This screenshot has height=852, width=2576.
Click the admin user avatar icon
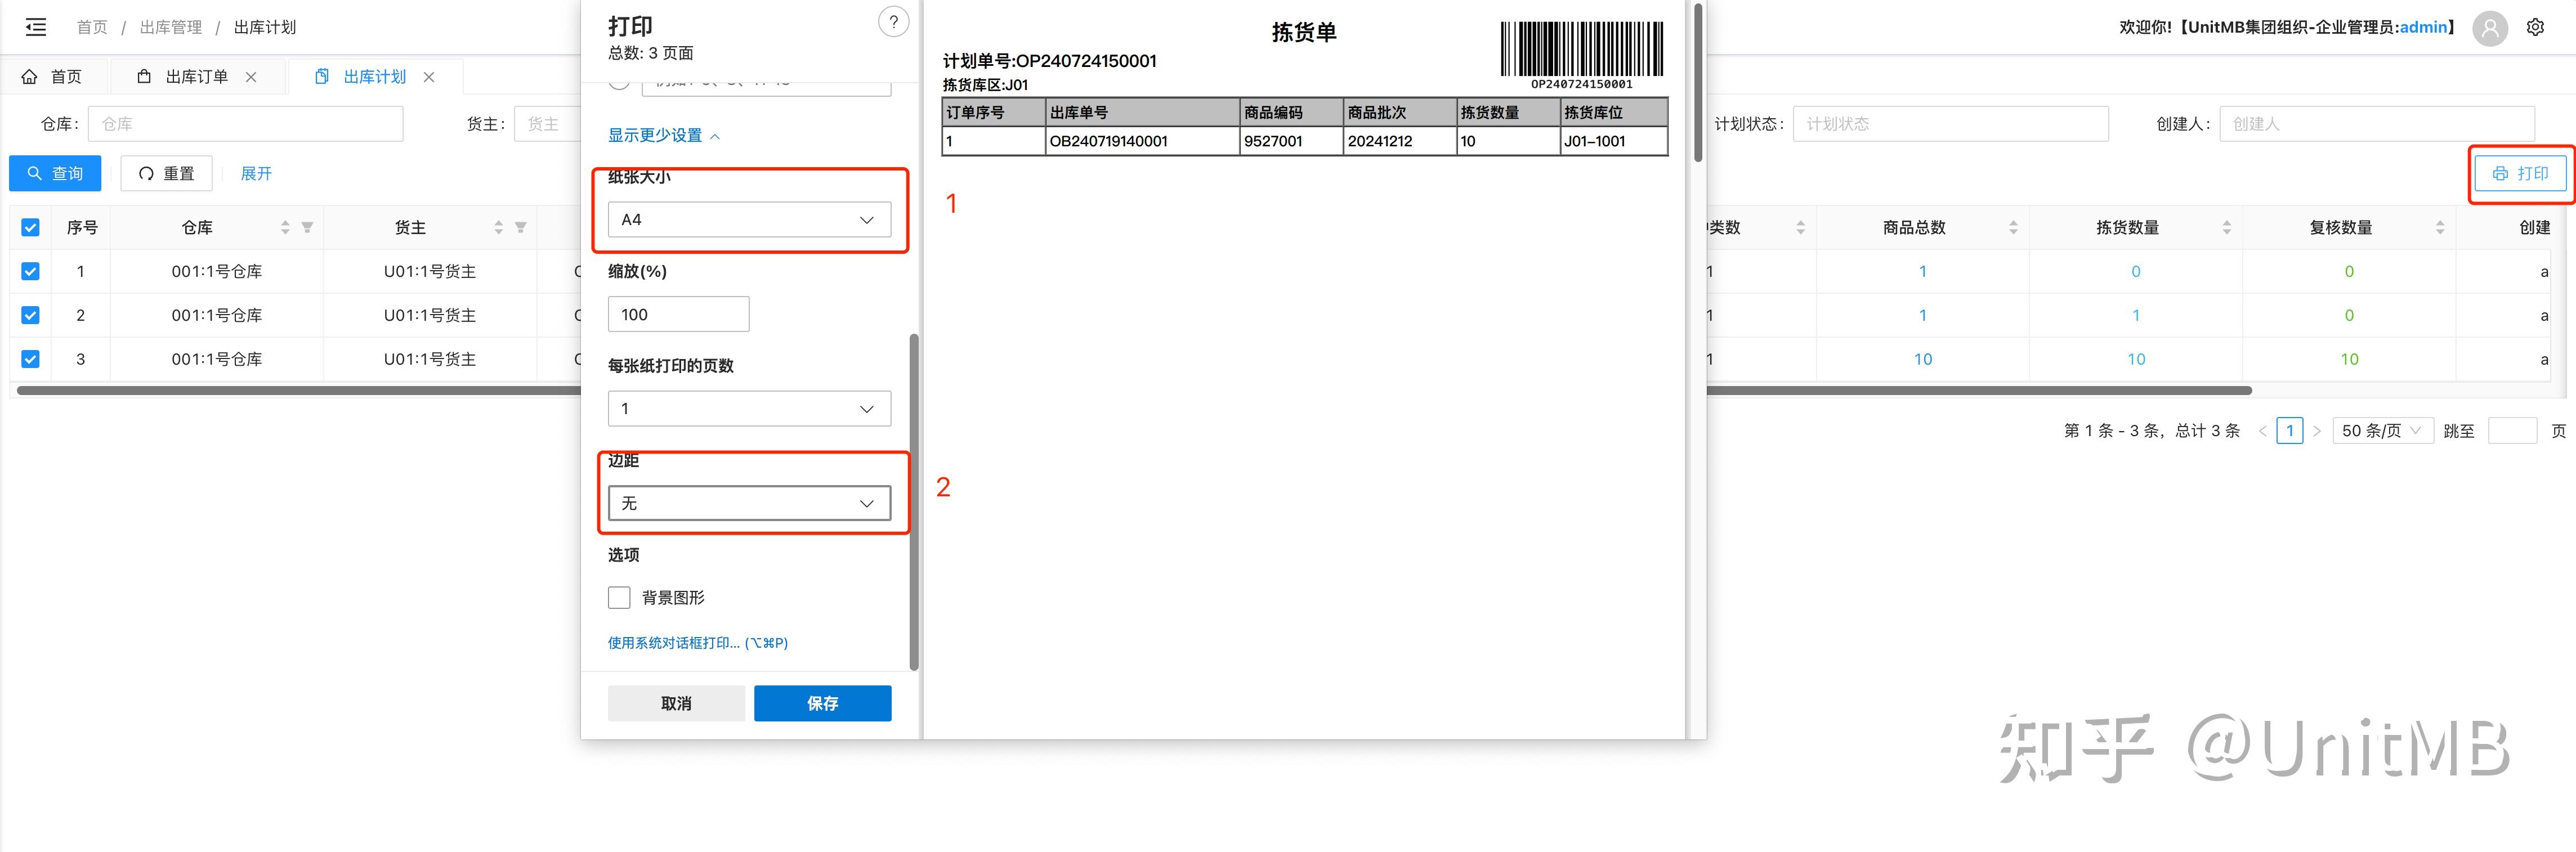coord(2489,28)
